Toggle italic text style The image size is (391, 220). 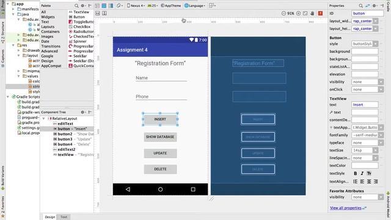coord(362,173)
